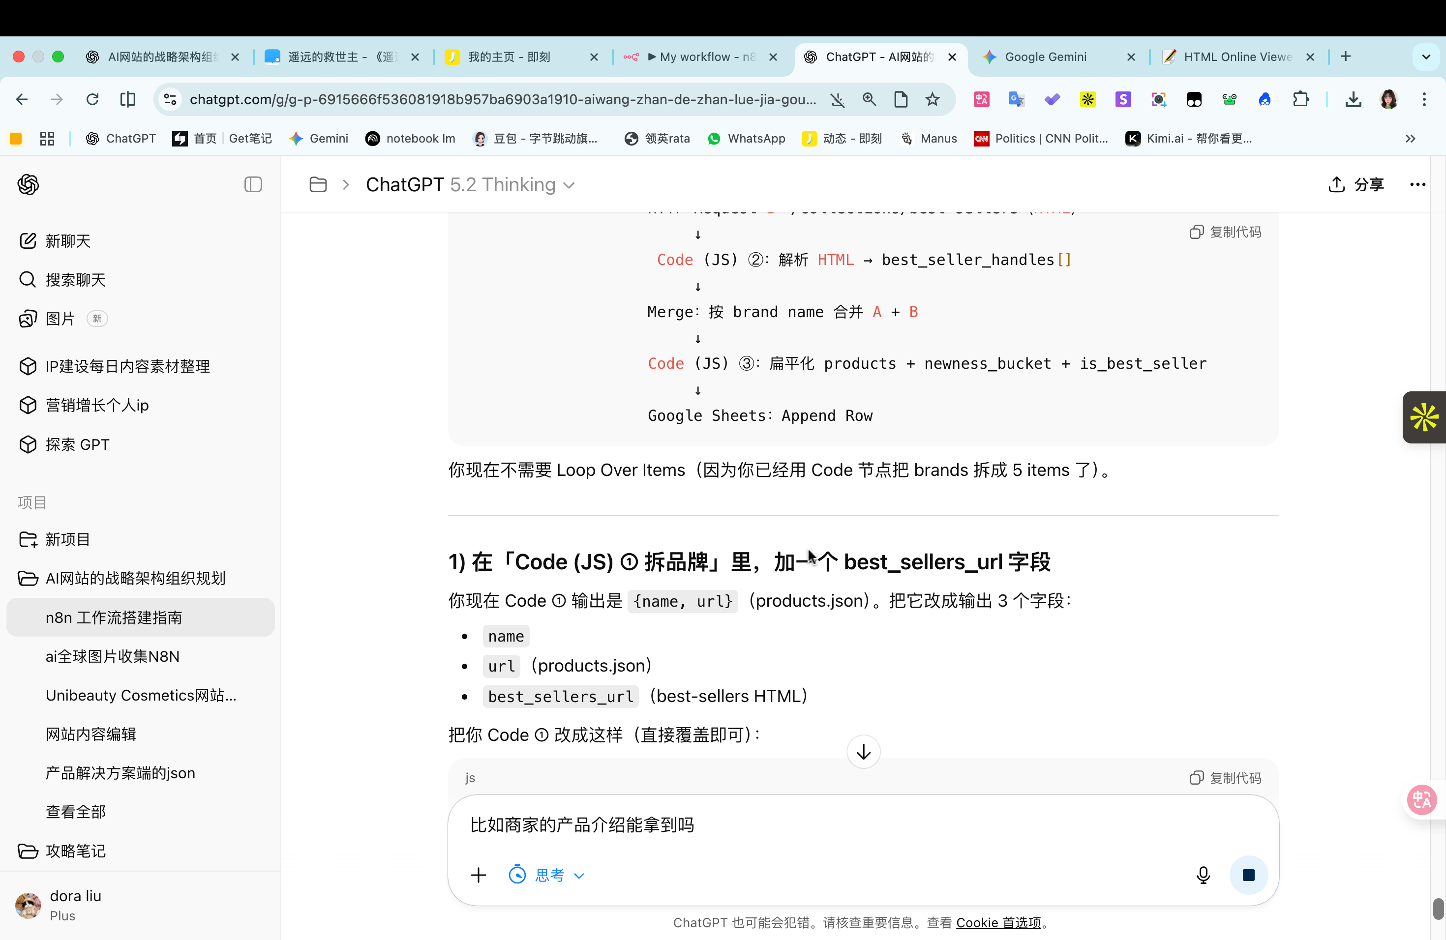This screenshot has width=1446, height=940.
Task: Open the new chat (新聊天) item
Action: [67, 241]
